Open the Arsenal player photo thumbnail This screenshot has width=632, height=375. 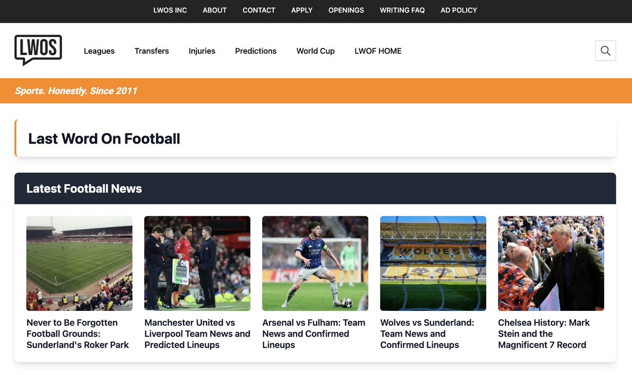coord(315,263)
